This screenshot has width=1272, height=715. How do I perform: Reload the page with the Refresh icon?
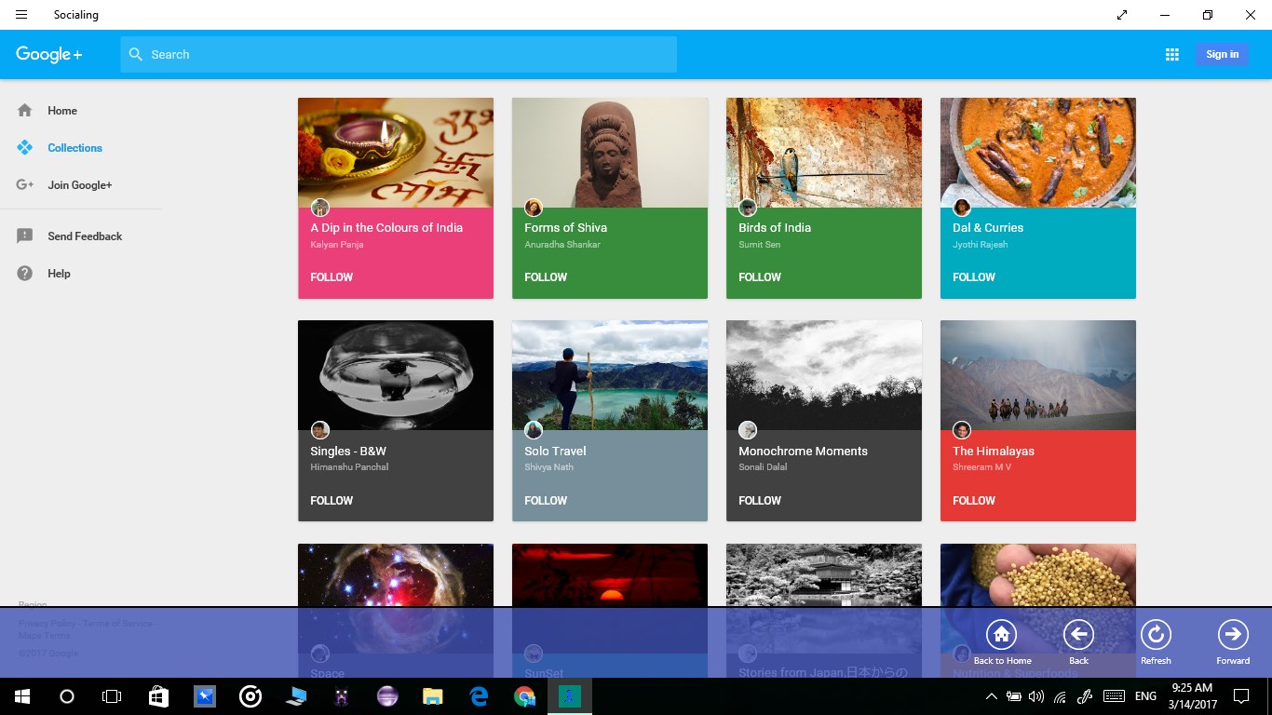pos(1156,635)
